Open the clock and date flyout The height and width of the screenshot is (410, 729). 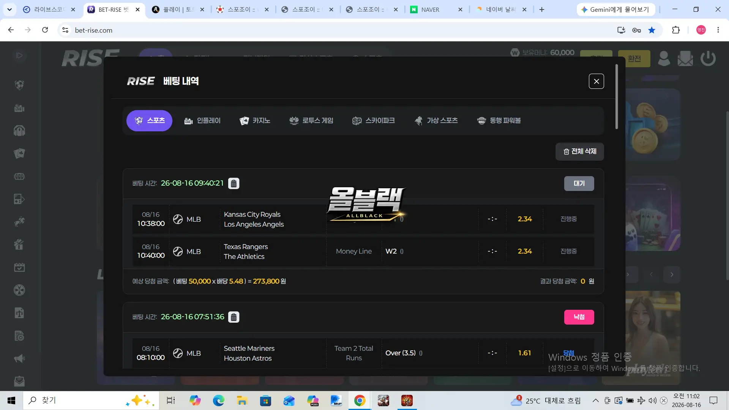[686, 401]
